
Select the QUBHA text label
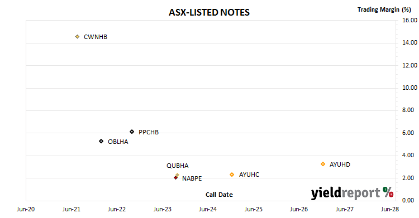click(178, 166)
